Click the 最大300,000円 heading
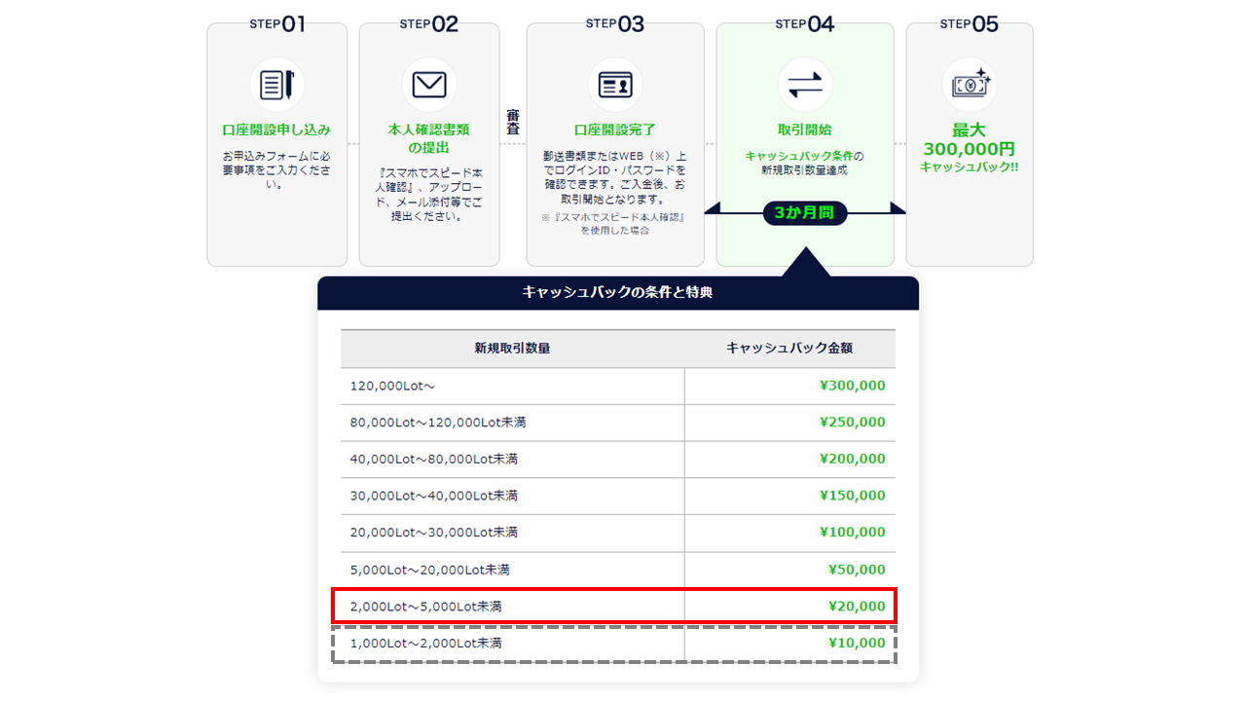The image size is (1246, 701). click(970, 139)
